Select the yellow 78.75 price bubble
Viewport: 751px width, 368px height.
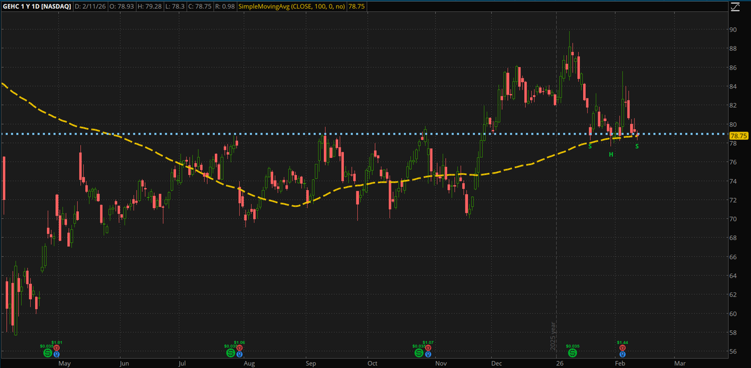[x=738, y=136]
